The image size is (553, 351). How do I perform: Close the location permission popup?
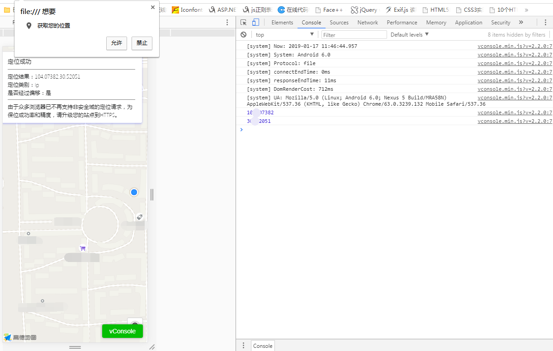pyautogui.click(x=153, y=7)
